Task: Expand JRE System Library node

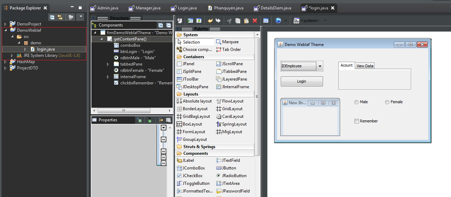Action: (12, 55)
